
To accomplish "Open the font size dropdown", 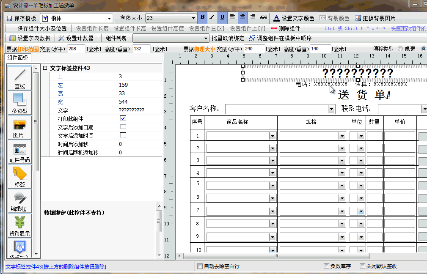I will point(193,18).
